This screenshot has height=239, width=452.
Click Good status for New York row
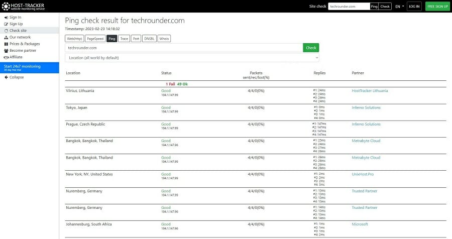[x=166, y=174]
